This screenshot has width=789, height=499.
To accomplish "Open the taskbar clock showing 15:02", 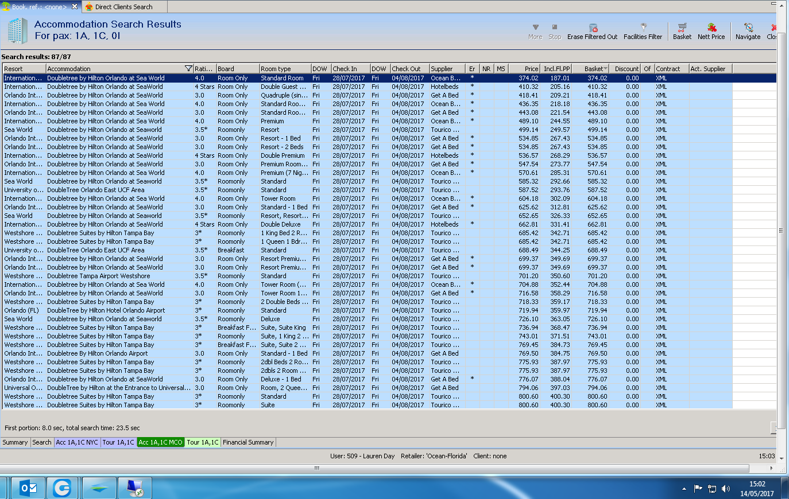I will 757,489.
